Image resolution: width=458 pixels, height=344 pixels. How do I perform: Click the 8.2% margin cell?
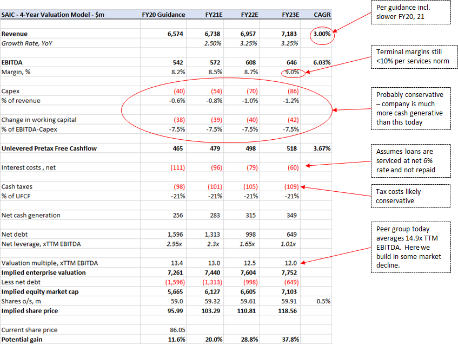click(x=178, y=72)
